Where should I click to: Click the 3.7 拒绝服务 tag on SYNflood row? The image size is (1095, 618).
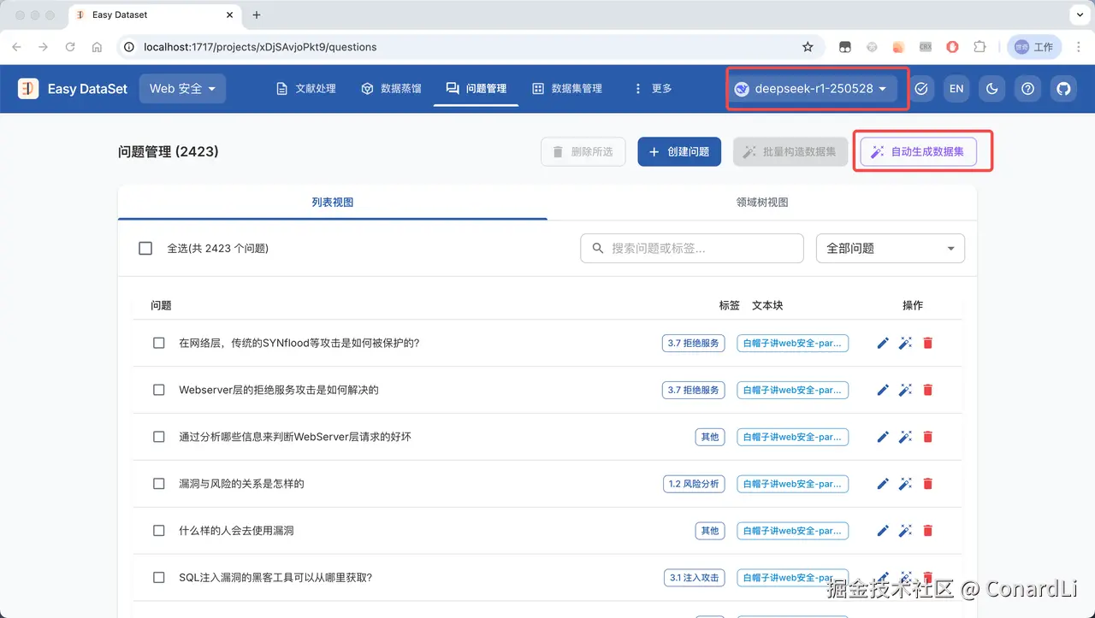(694, 343)
